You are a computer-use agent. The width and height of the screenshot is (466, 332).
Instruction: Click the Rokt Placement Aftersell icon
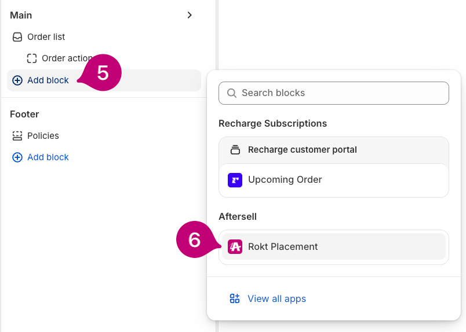(x=235, y=247)
